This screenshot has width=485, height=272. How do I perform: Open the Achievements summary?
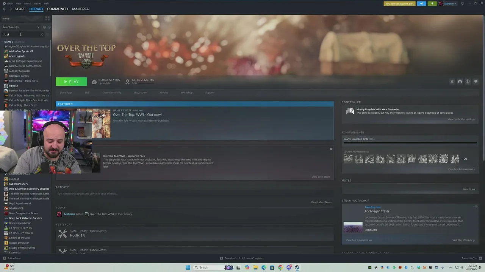[140, 81]
